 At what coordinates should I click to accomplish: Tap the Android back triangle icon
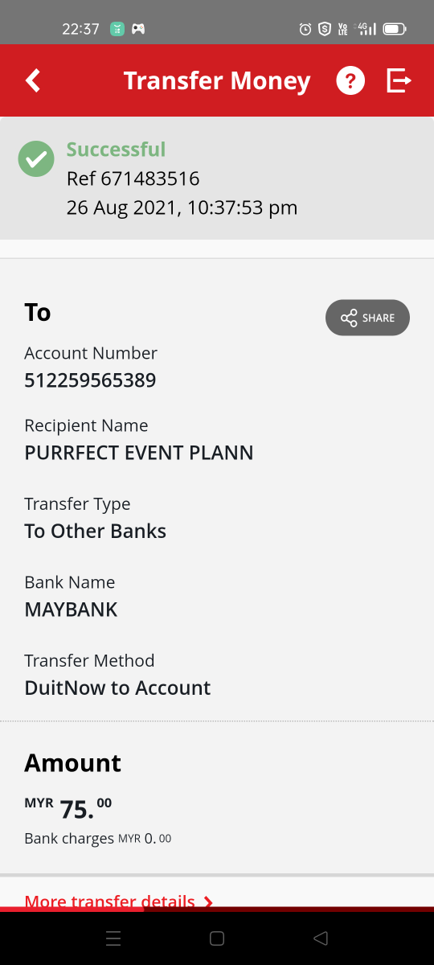click(321, 938)
